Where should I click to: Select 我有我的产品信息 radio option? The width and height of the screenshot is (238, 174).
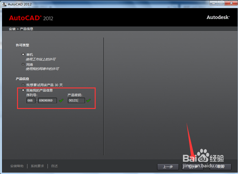[23, 90]
